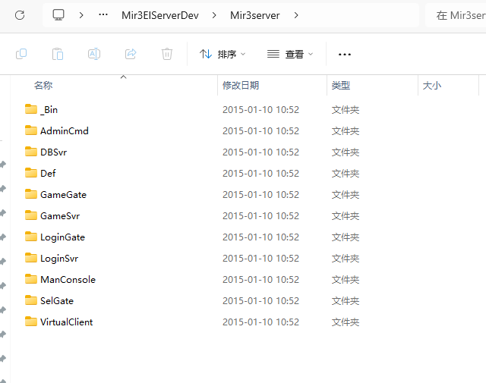This screenshot has width=486, height=383.
Task: Click AdminCmd folder icon
Action: (x=31, y=130)
